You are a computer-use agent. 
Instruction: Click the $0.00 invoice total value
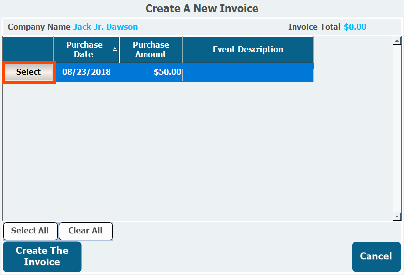click(x=355, y=27)
